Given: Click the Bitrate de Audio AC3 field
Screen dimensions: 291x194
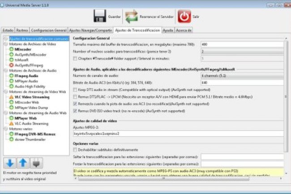Looking at the screenshot, I should point(242,82).
